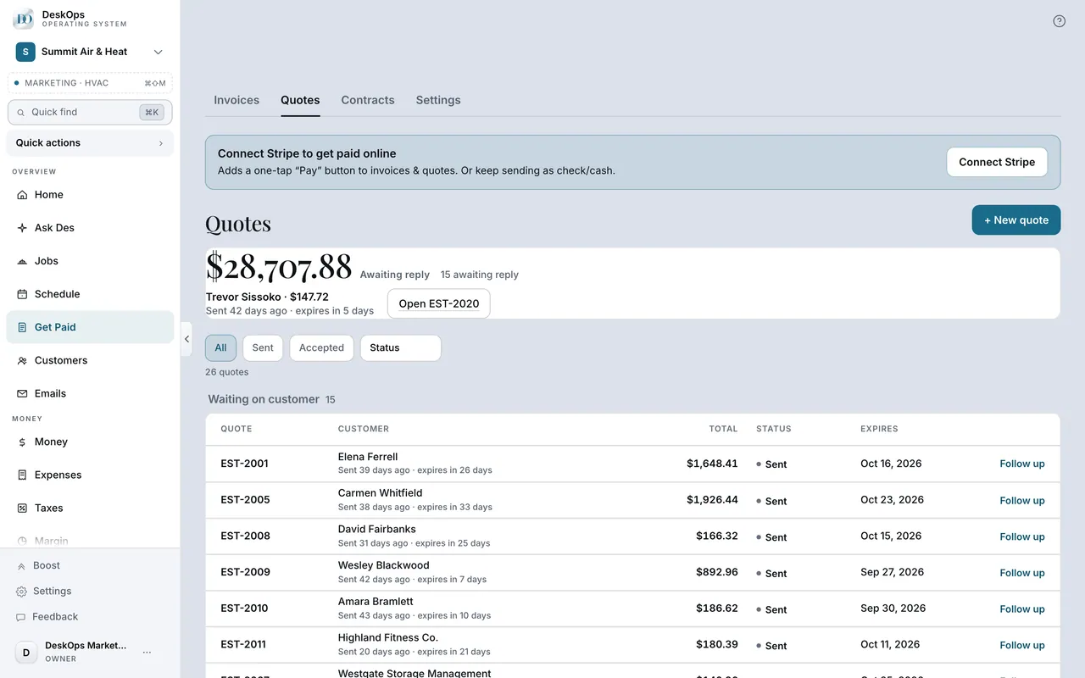
Task: Click the Boost arrows icon
Action: [x=21, y=566]
